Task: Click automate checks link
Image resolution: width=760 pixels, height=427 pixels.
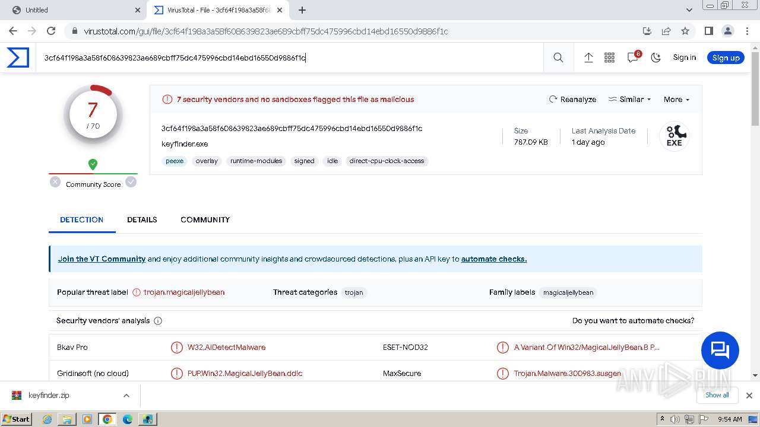Action: (x=494, y=259)
